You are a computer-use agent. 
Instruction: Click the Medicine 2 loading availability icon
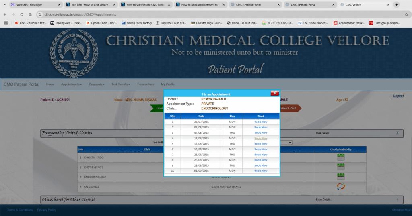pyautogui.click(x=341, y=187)
